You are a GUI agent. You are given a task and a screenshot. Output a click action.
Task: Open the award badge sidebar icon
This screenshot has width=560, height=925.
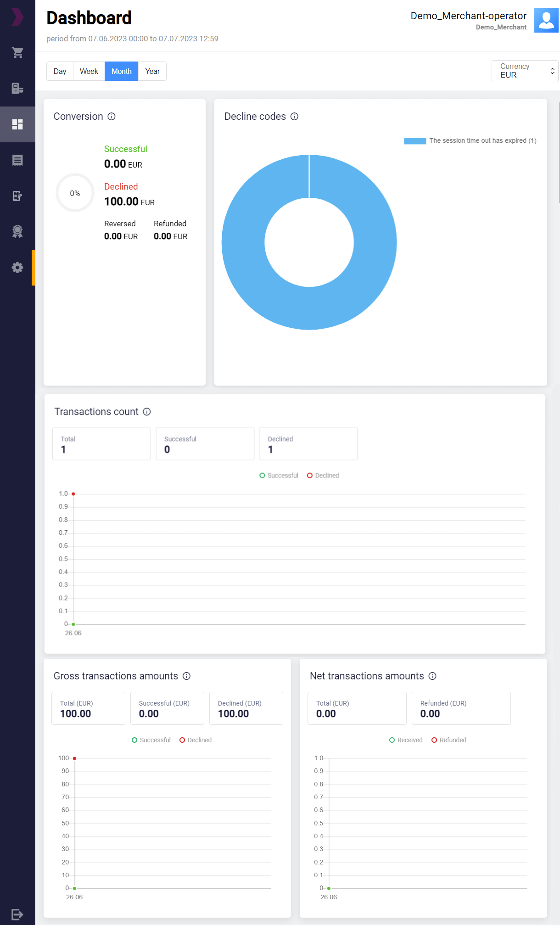point(17,231)
